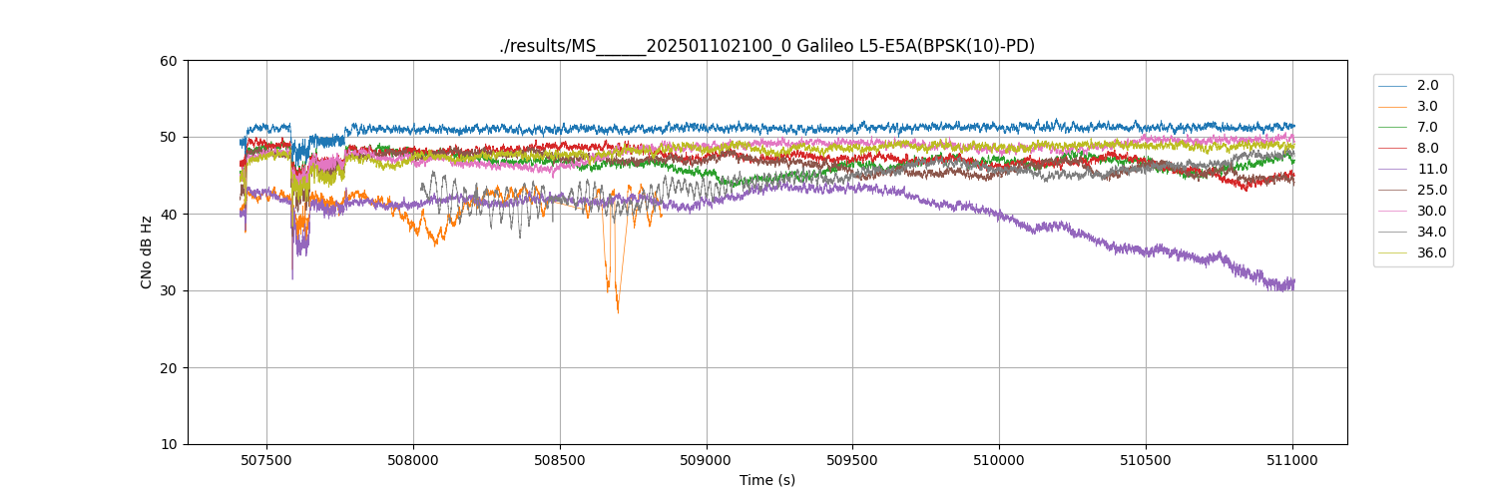Click the 30 y-axis tick label

tap(169, 291)
